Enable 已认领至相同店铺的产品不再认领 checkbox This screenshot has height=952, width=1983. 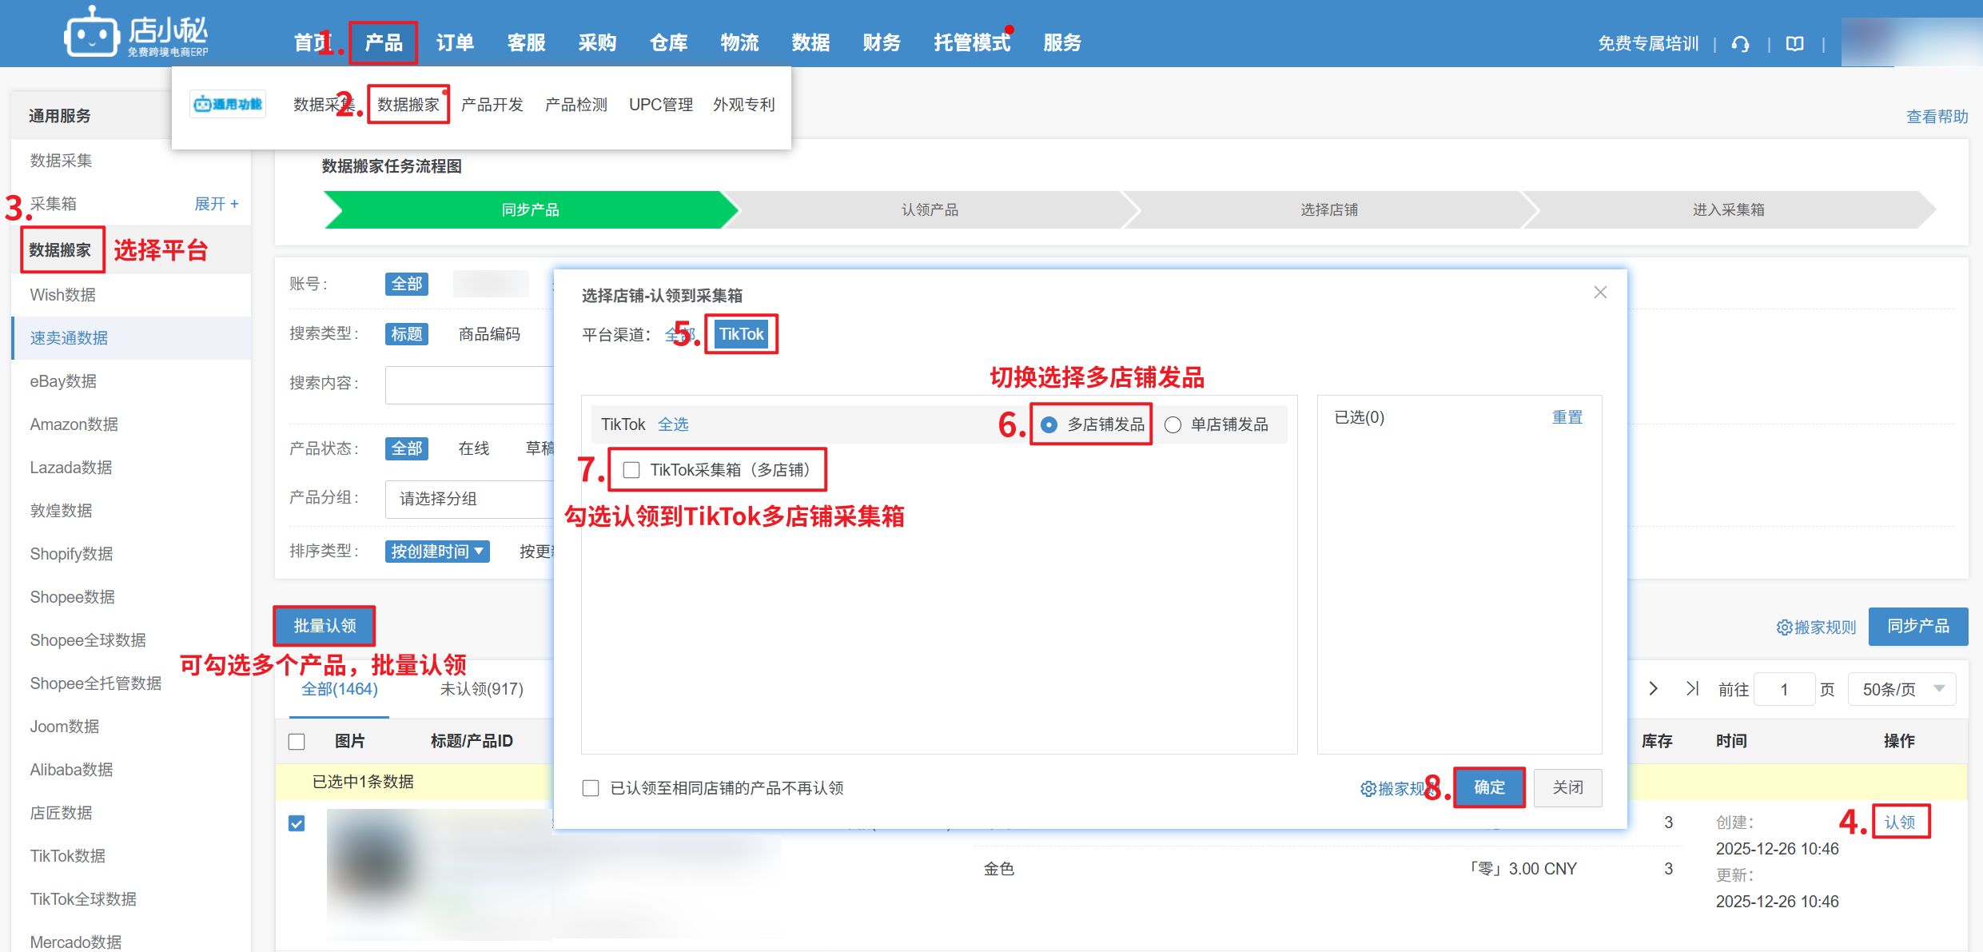[591, 788]
